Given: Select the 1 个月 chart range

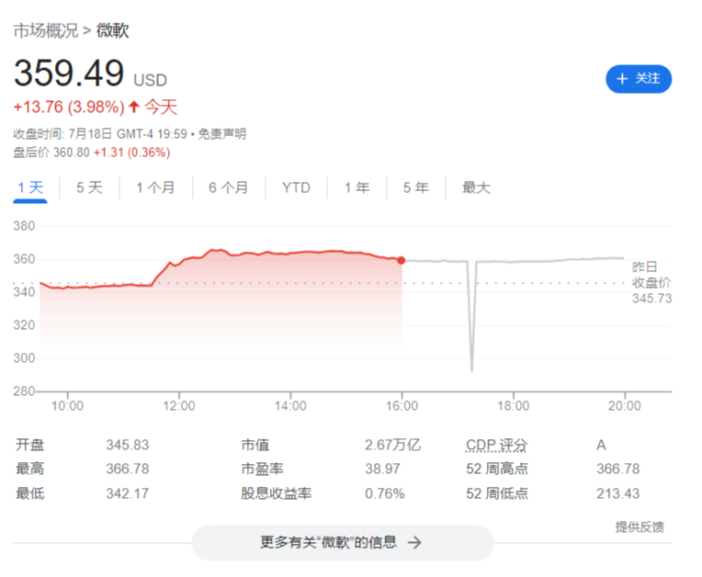Looking at the screenshot, I should tap(155, 187).
